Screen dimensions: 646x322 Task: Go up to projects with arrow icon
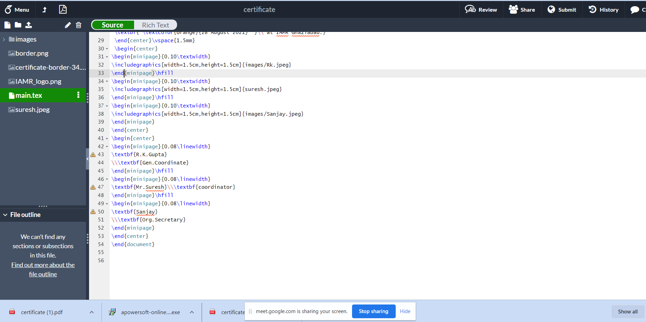[x=44, y=10]
